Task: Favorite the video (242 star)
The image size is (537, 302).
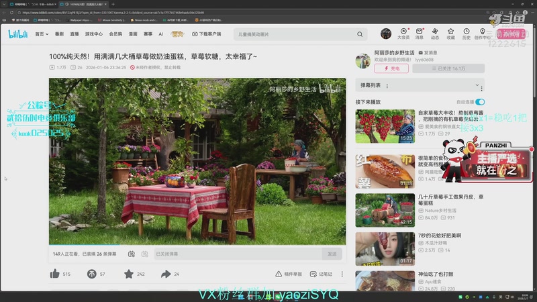Action: 134,274
